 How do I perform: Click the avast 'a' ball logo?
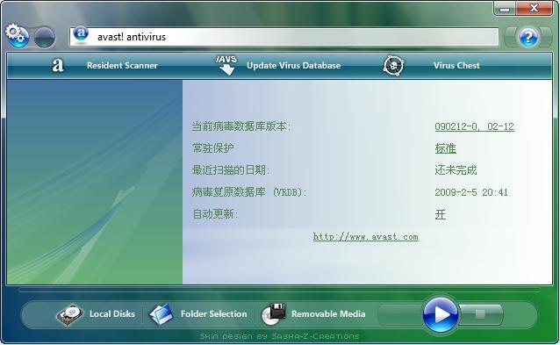(x=81, y=34)
